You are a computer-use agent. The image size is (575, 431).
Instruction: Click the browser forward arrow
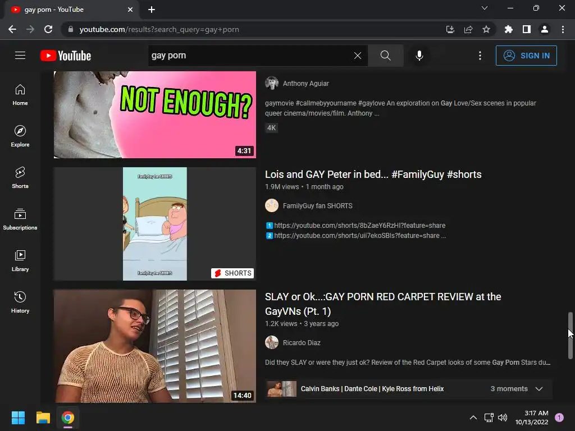30,29
